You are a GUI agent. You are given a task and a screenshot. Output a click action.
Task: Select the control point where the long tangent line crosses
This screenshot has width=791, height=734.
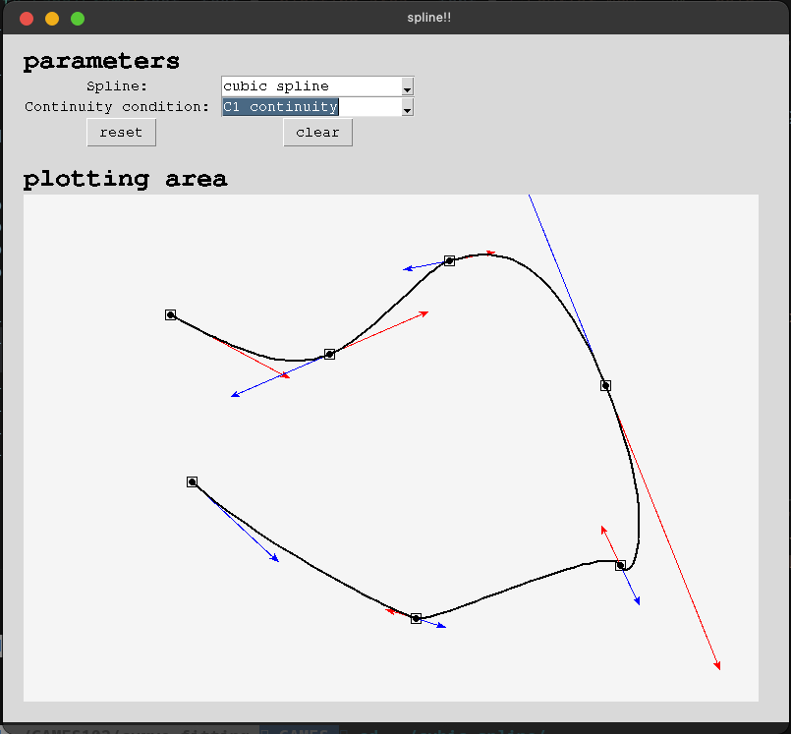(x=606, y=385)
